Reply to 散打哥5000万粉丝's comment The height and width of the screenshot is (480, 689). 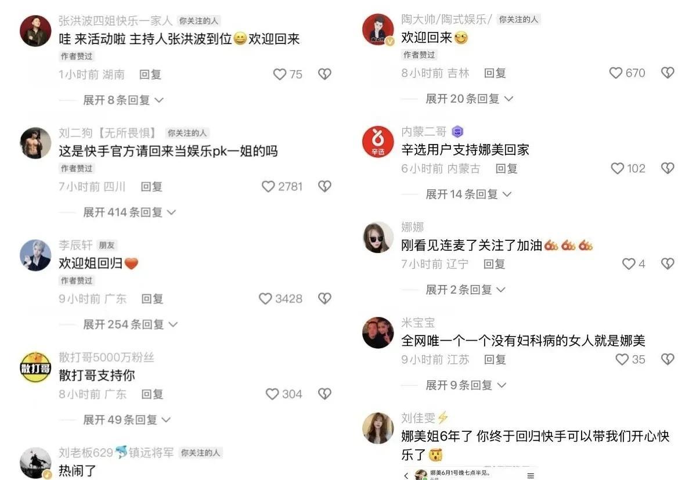click(x=152, y=394)
